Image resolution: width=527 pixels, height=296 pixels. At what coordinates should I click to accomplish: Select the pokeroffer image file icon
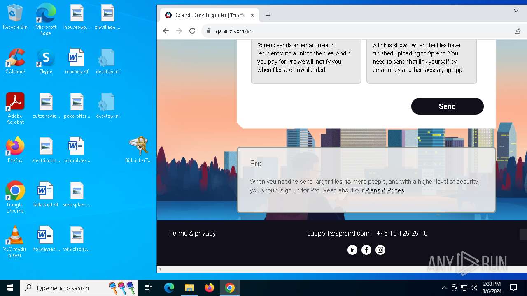click(x=77, y=106)
